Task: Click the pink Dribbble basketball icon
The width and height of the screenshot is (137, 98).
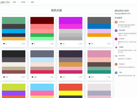Action: (x=116, y=39)
